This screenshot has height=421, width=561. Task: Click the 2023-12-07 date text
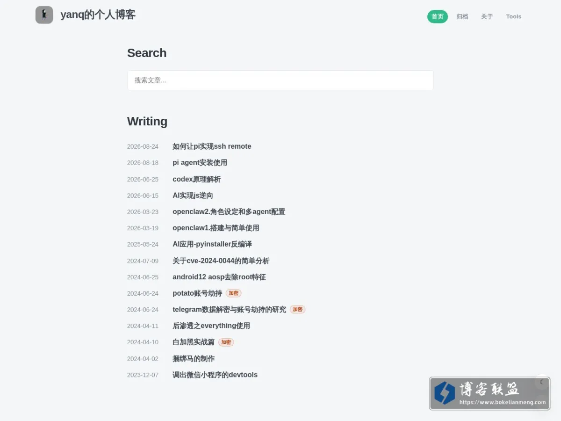coord(143,375)
